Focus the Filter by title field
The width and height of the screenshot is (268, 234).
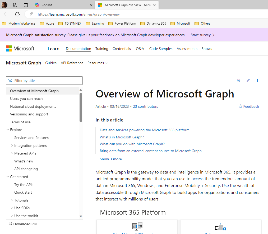point(44,81)
